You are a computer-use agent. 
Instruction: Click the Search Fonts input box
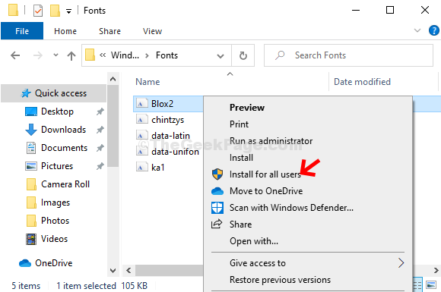coord(348,55)
